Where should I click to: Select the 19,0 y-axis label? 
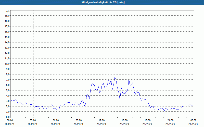[x=7, y=16]
